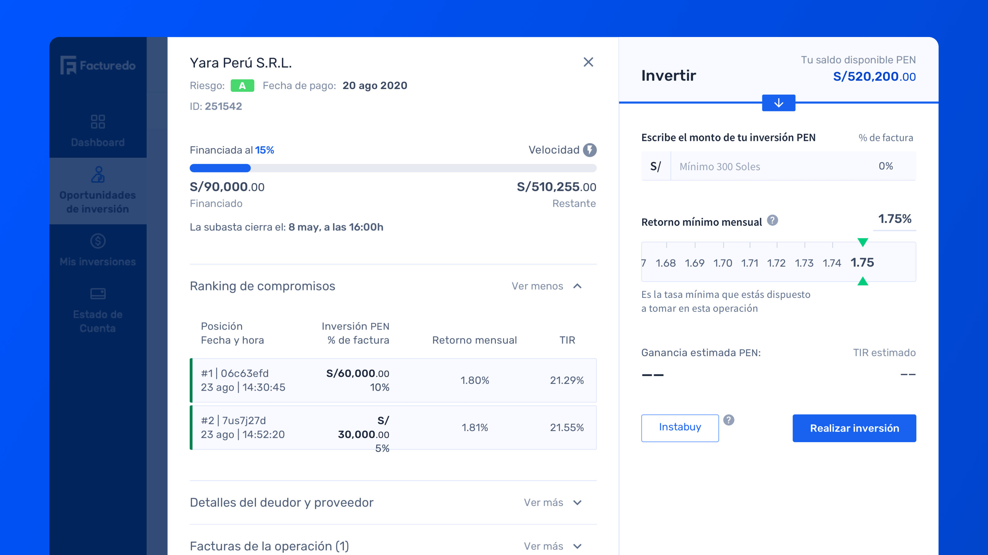Viewport: 988px width, 555px height.
Task: Expand Detalles del deudor y proveedor
Action: (552, 503)
